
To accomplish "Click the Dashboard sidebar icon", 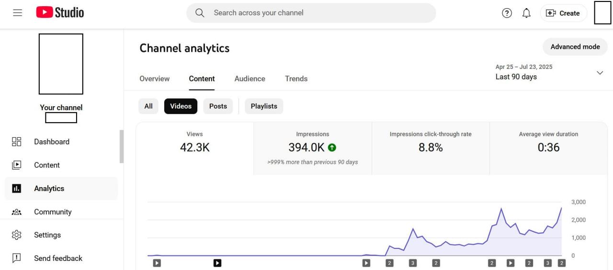I will click(x=17, y=142).
